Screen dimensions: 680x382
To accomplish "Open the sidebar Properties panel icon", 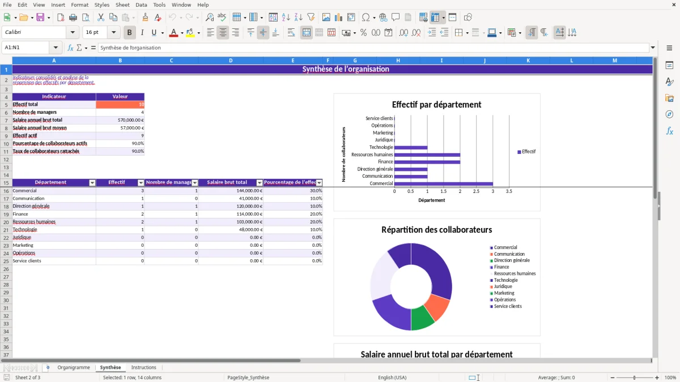I will click(669, 65).
